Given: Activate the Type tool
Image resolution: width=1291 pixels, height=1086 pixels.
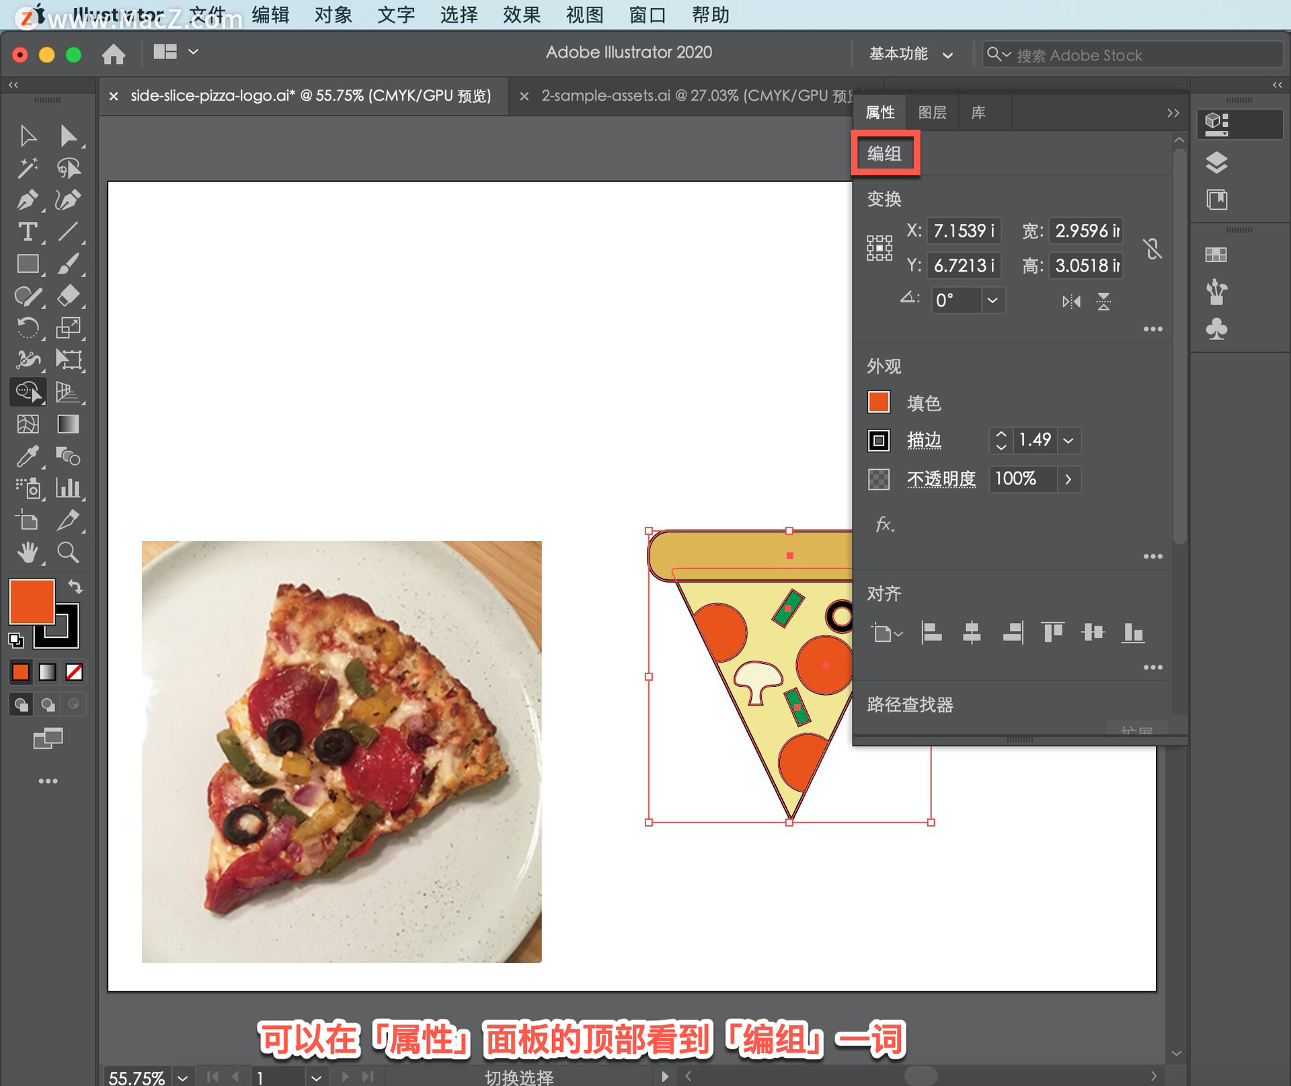Looking at the screenshot, I should coord(28,232).
